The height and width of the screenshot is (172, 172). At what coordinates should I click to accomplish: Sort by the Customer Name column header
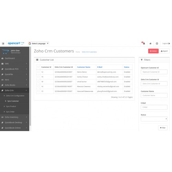84,67
